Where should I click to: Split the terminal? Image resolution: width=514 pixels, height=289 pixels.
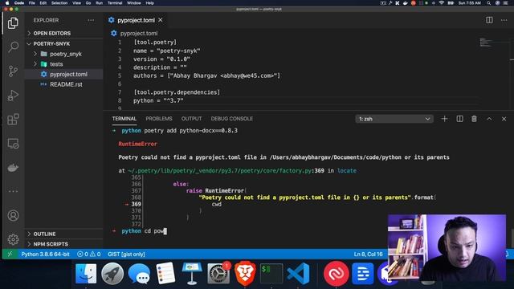tap(459, 119)
